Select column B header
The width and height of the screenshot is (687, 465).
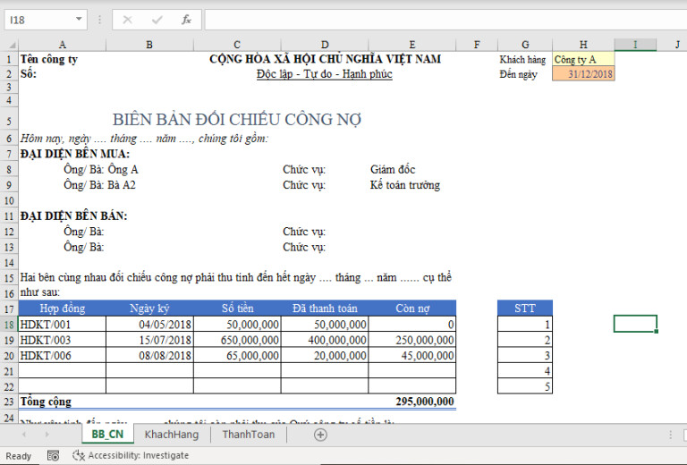149,45
